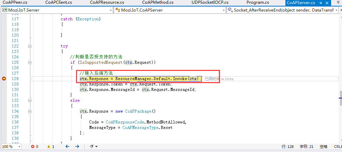Click line number 129 in the margin
The height and width of the screenshot is (152, 342).
point(15,84)
